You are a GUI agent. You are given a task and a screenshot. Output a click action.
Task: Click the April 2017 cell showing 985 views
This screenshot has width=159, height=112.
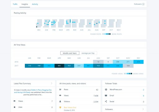[59, 66]
